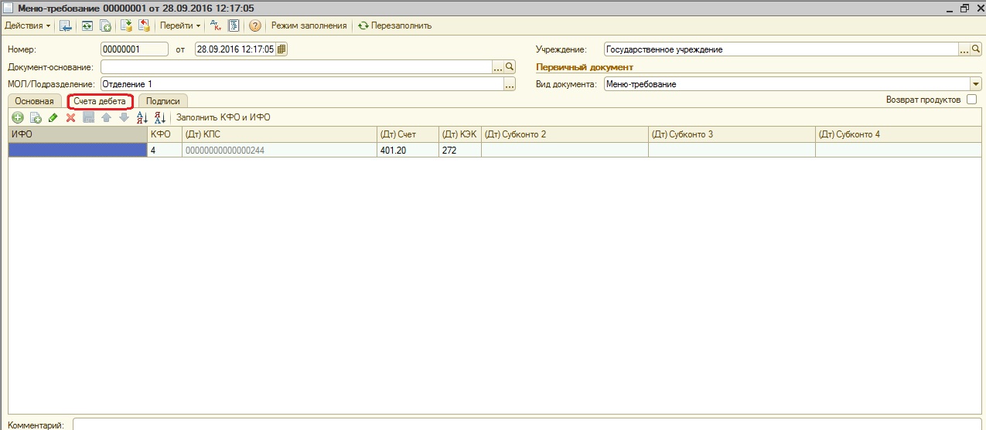Expand the Вид документа dropdown
Viewport: 986px width, 430px height.
tap(976, 84)
